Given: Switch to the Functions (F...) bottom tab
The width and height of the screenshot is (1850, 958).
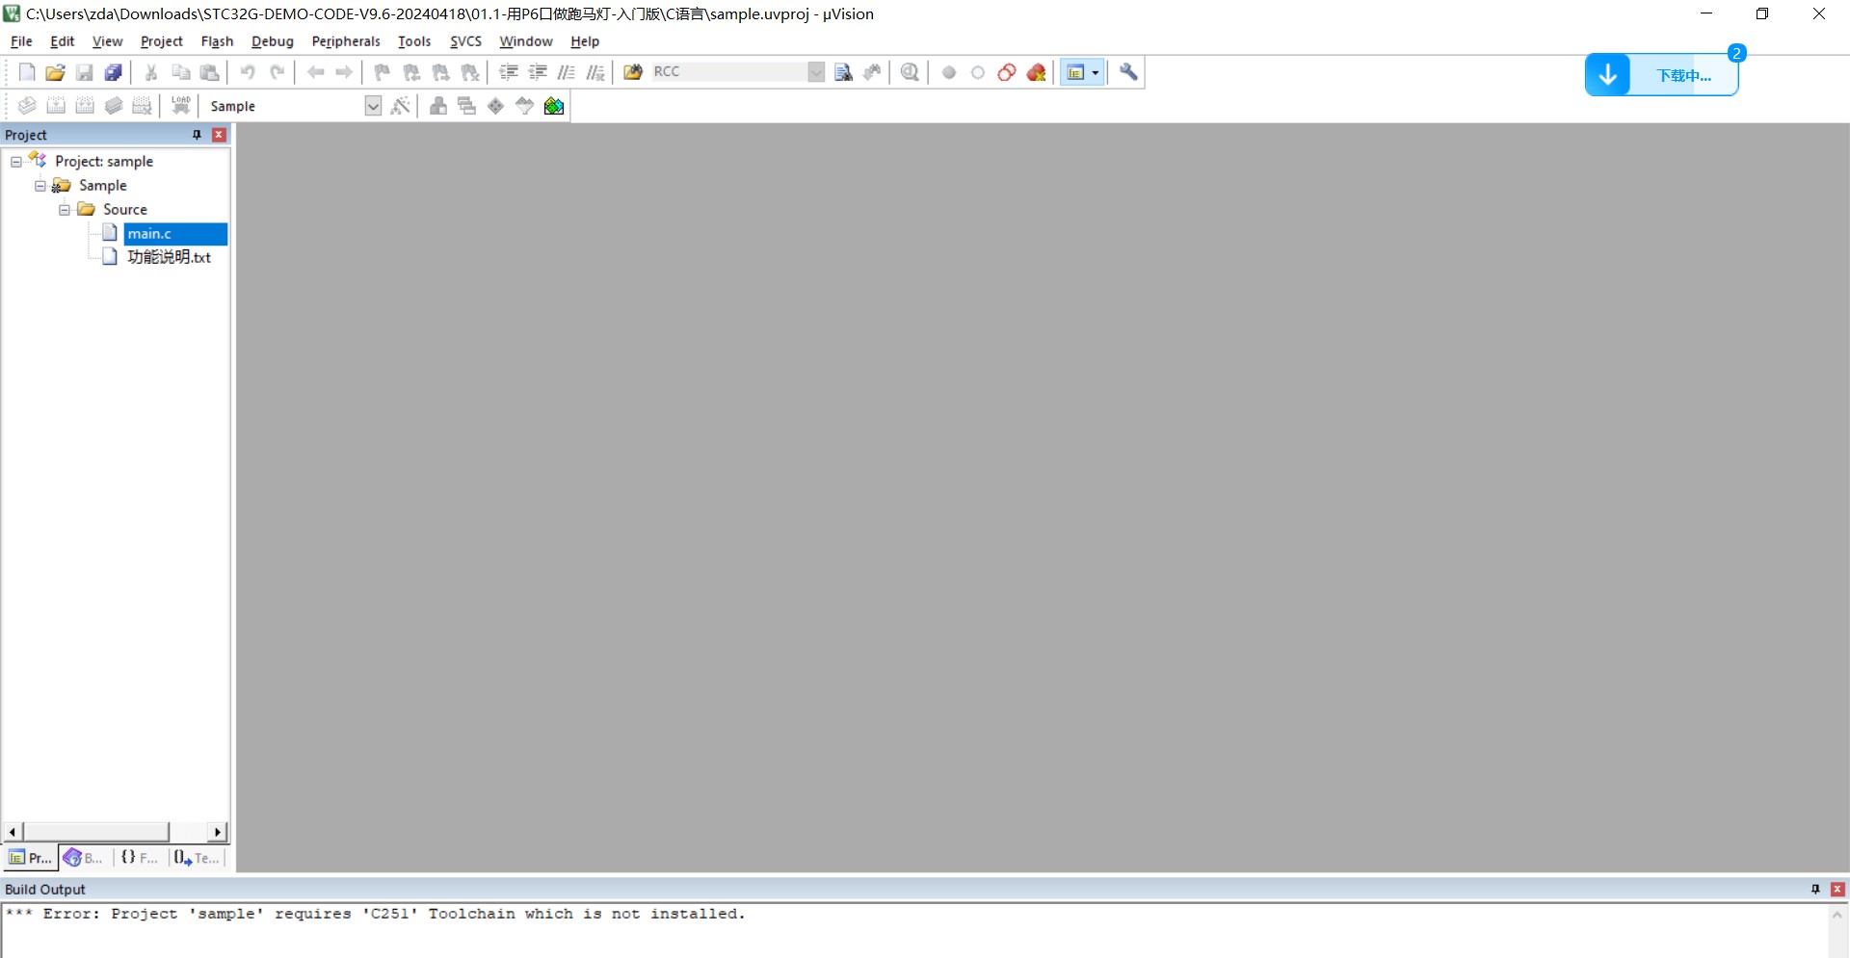Looking at the screenshot, I should point(140,858).
